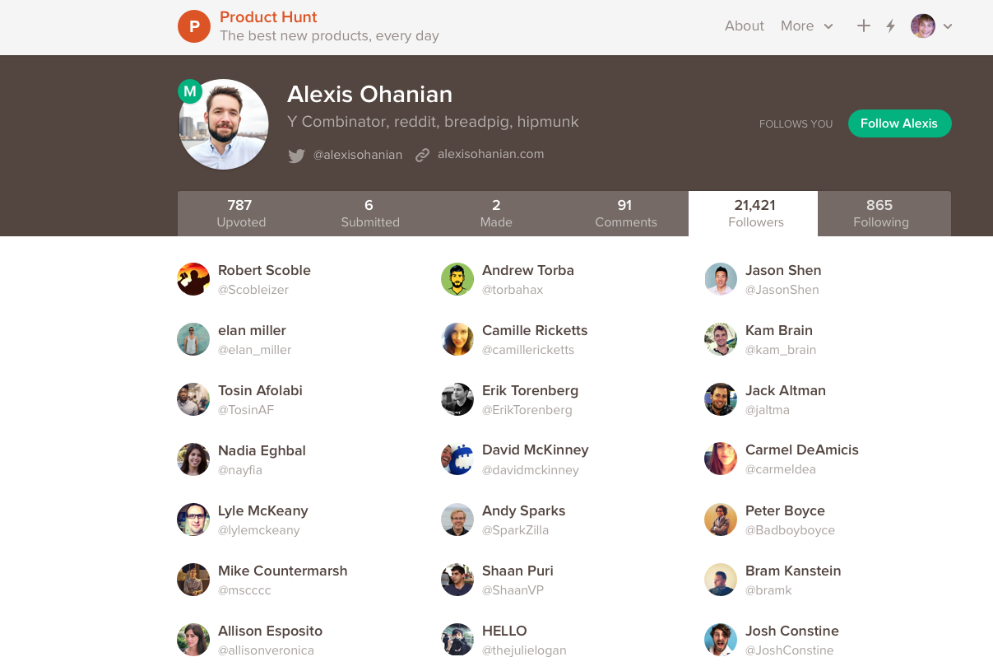
Task: Click the handle @kam_brain
Action: [x=781, y=350]
